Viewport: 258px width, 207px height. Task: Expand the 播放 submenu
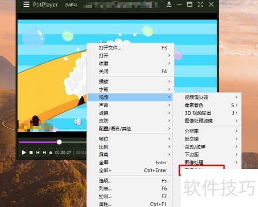[x=131, y=81]
